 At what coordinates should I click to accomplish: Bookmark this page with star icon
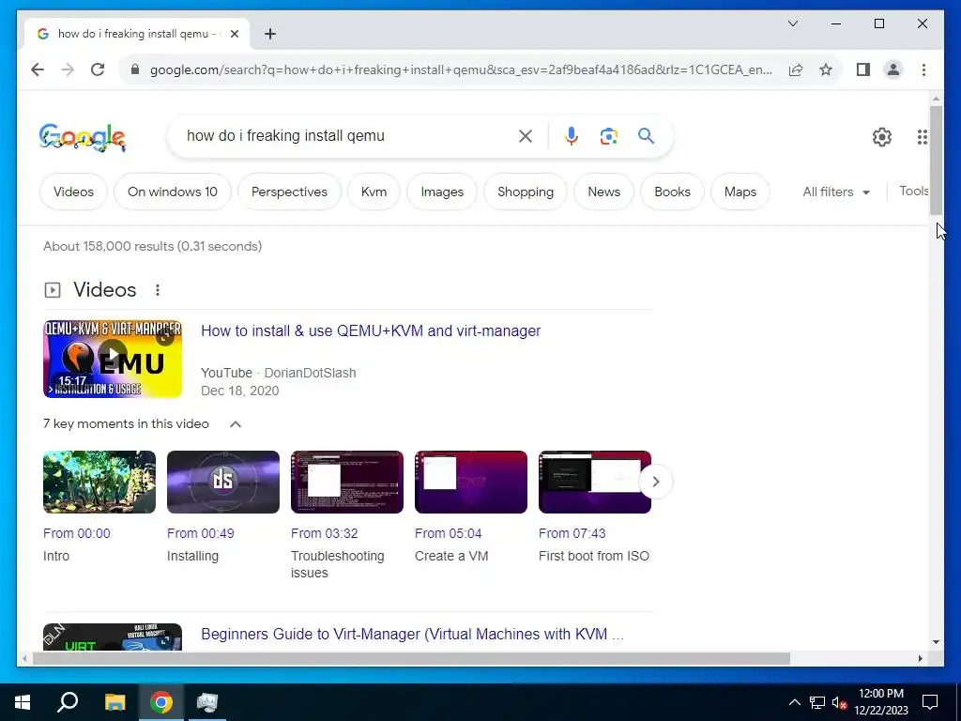click(826, 69)
